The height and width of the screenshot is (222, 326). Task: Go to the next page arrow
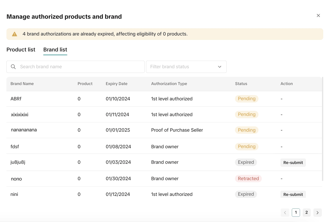[x=317, y=213]
